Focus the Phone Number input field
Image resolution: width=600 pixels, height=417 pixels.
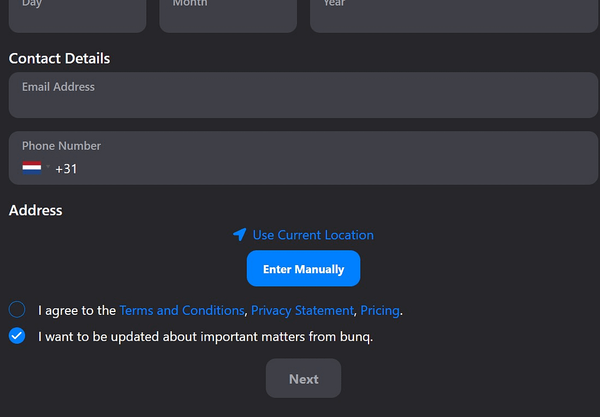click(328, 169)
